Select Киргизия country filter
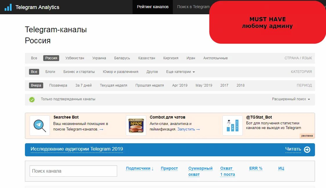Screen dimensions: 326x188 pyautogui.click(x=171, y=58)
